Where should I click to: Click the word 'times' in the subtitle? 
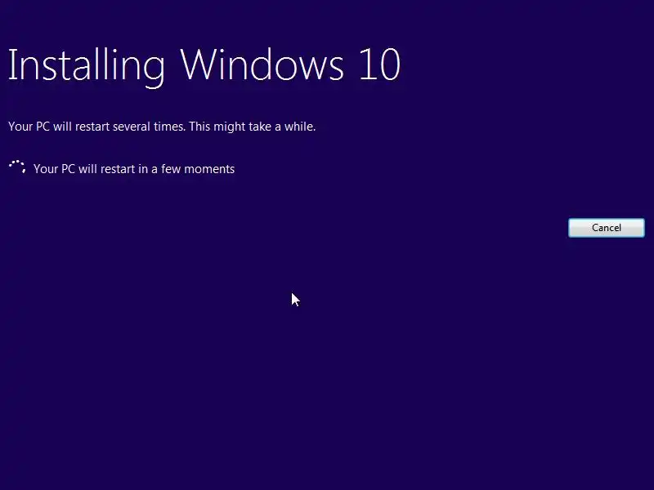(169, 127)
